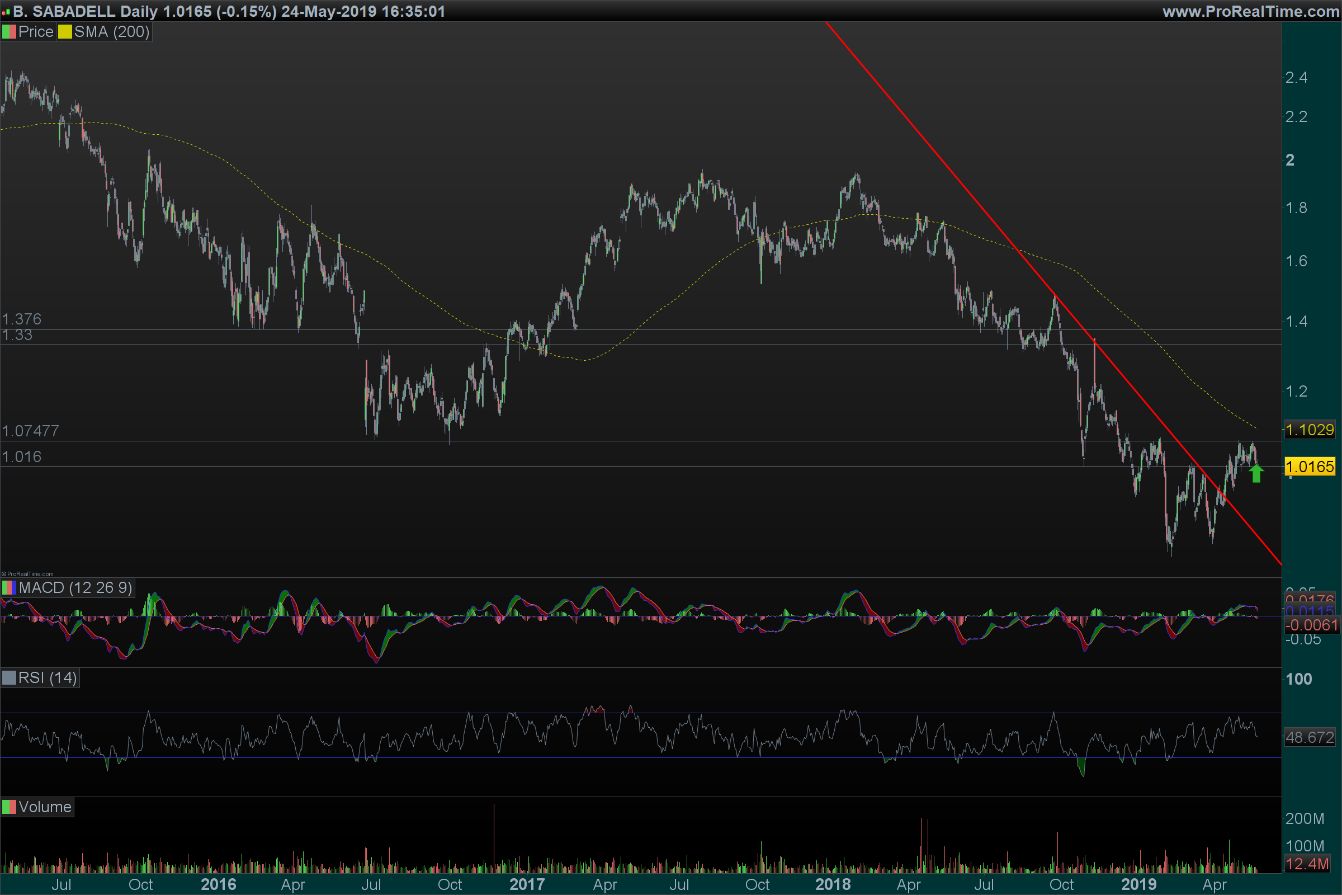Screen dimensions: 1342x895
Task: Click the 1.376 horizontal level label
Action: click(22, 318)
